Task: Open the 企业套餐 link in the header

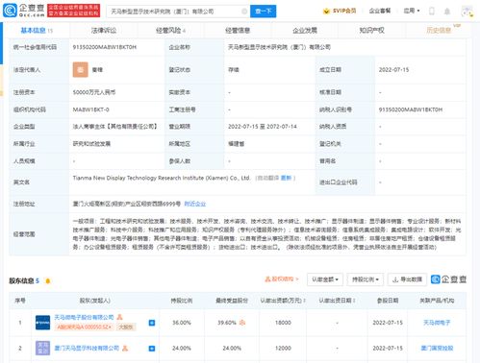Action: tap(380, 11)
